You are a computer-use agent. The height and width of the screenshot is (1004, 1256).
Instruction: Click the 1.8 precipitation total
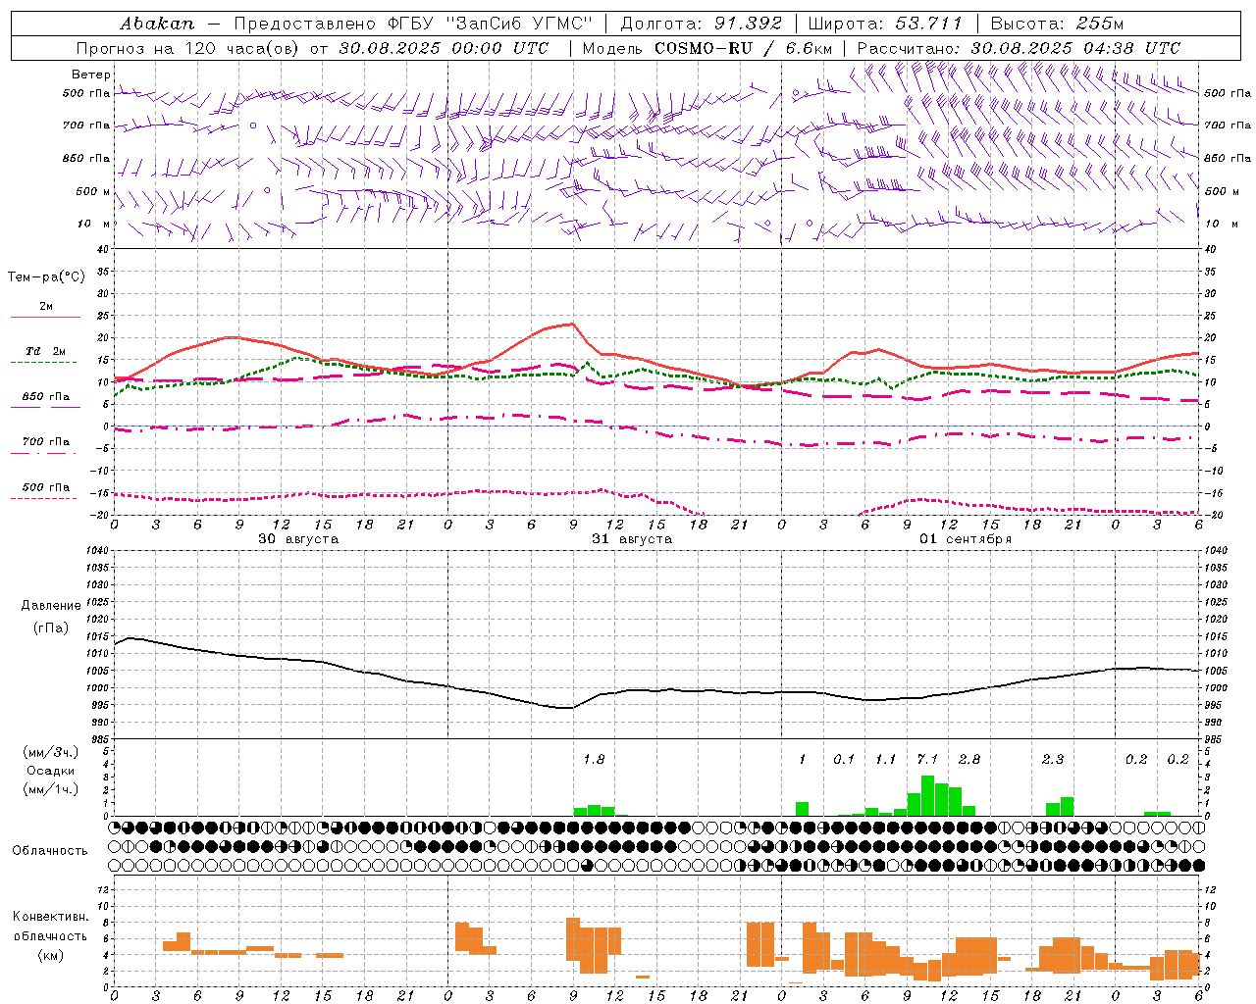[x=594, y=759]
